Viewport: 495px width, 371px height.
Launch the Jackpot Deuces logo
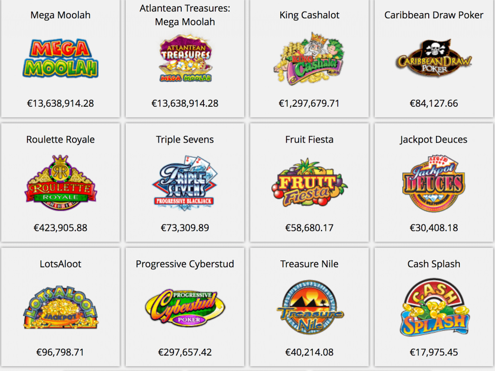coord(434,183)
